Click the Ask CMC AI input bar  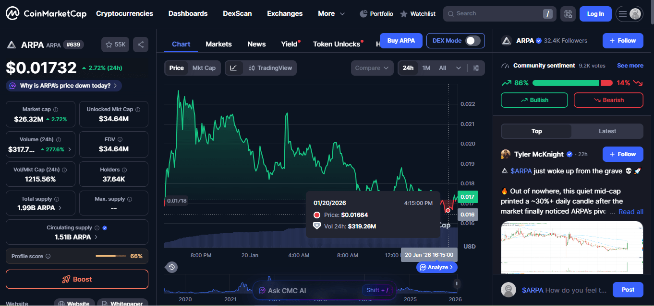(324, 290)
